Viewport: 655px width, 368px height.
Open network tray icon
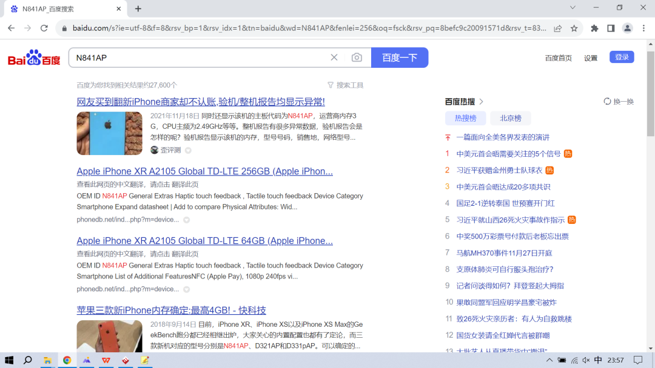574,360
